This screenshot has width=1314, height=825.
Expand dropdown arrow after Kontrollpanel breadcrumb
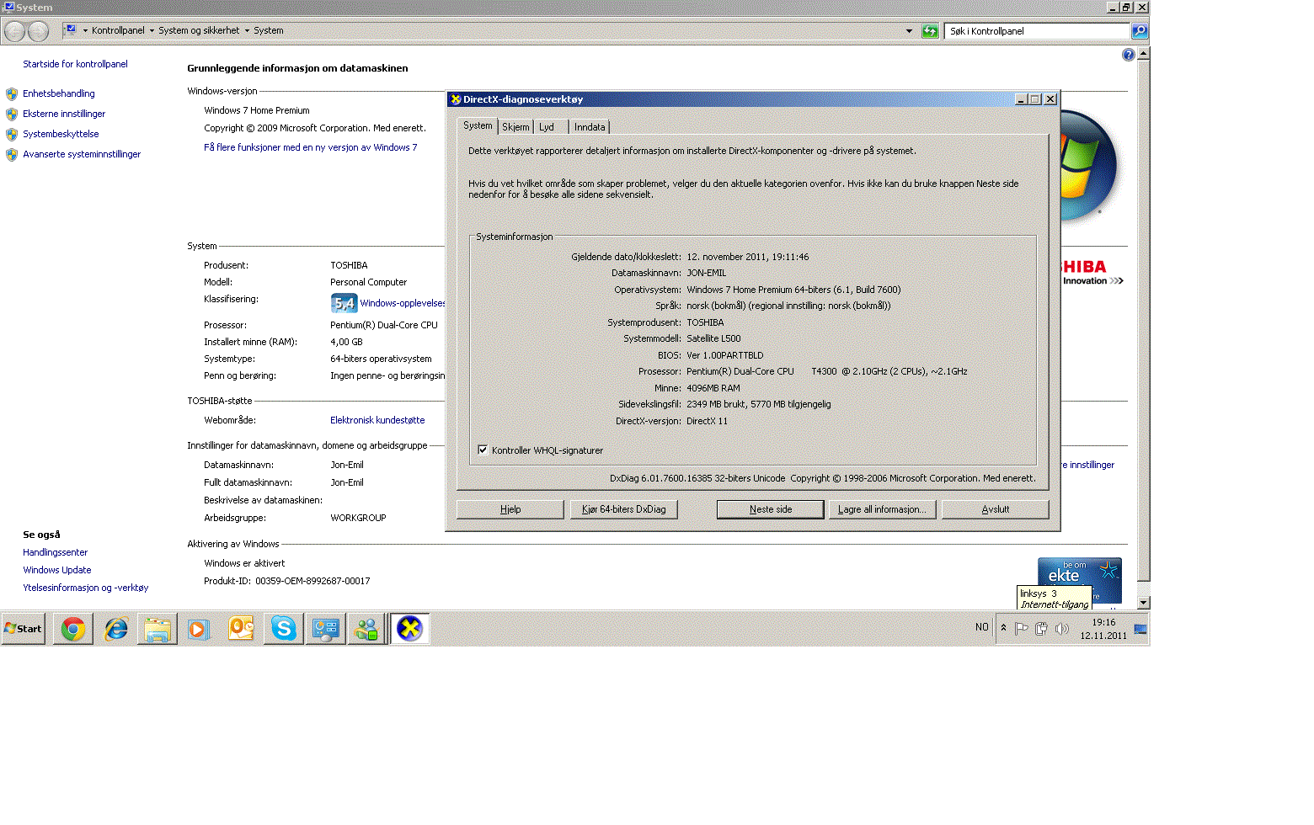pos(152,30)
